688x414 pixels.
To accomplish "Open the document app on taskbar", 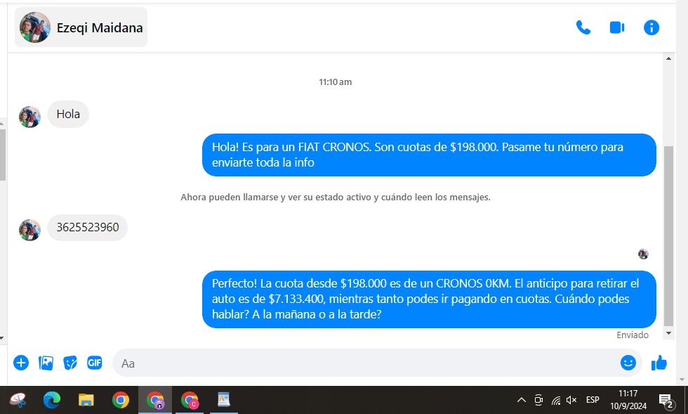I will (224, 400).
